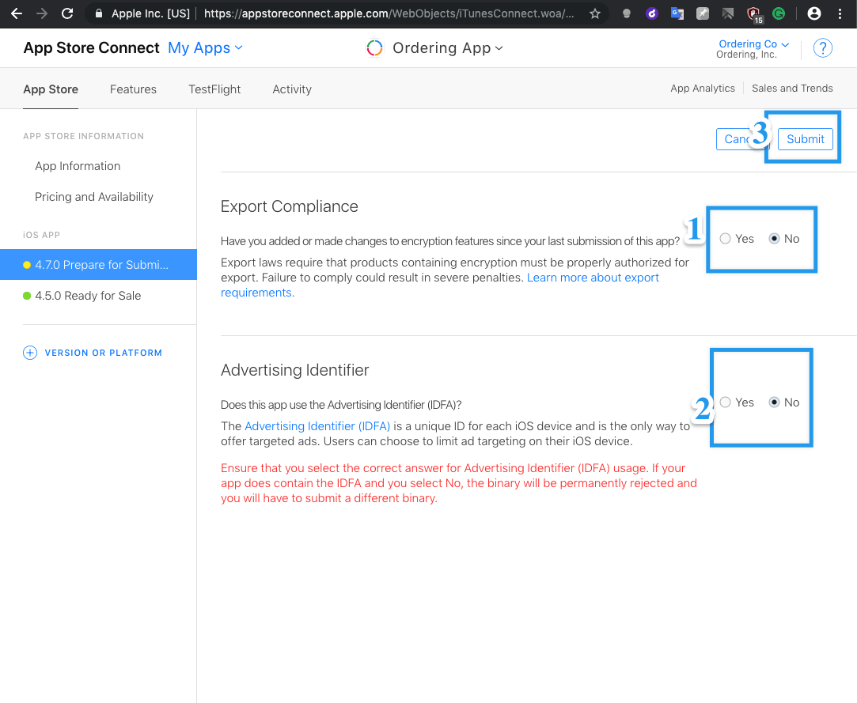The height and width of the screenshot is (703, 857).
Task: Click the VERSION OR PLATFORM link
Action: [104, 353]
